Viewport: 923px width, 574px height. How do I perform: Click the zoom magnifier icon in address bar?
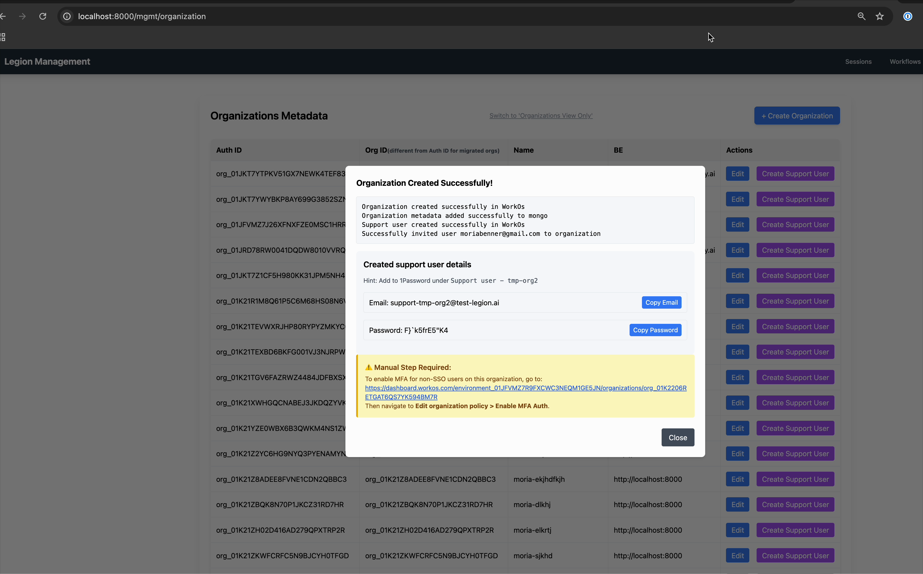tap(861, 16)
